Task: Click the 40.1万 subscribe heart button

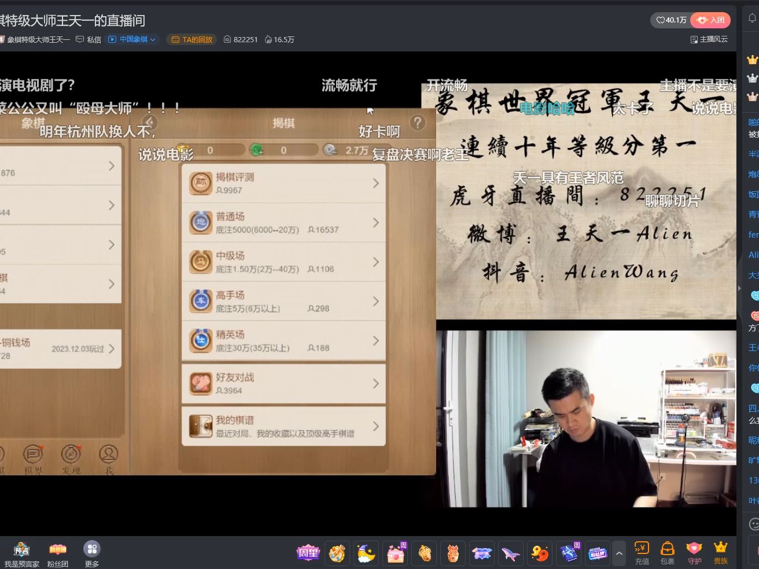Action: [x=671, y=20]
